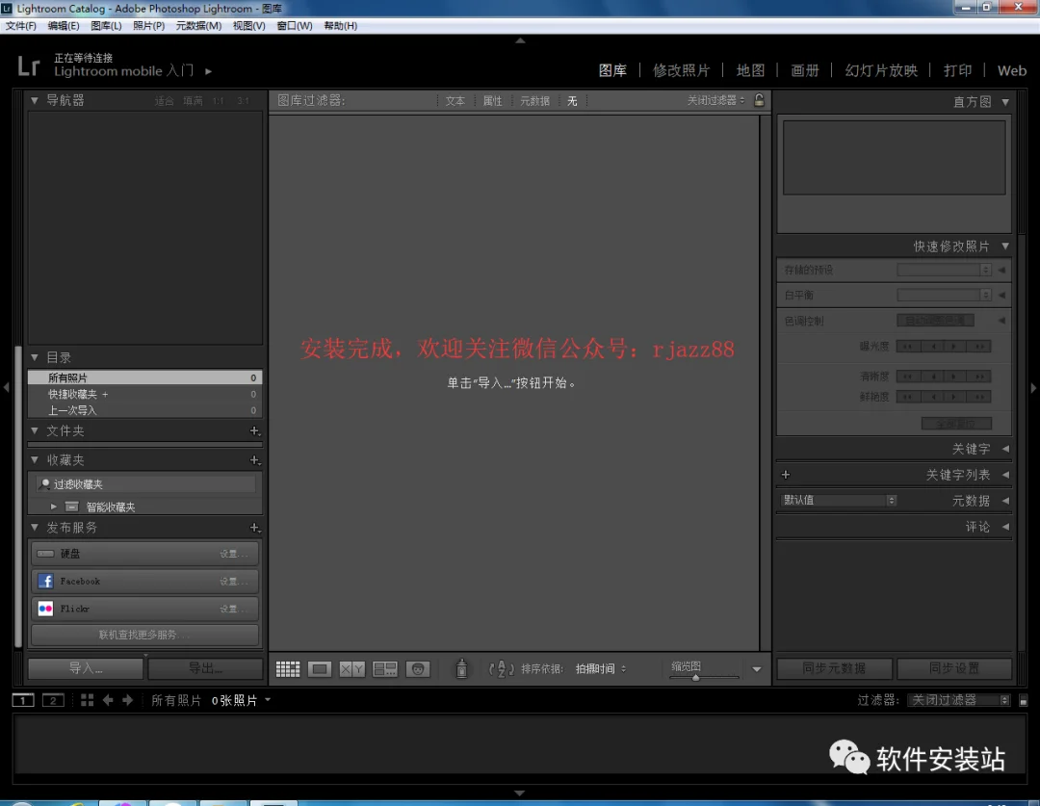
Task: Enable the Attribute library filter
Action: pos(492,101)
